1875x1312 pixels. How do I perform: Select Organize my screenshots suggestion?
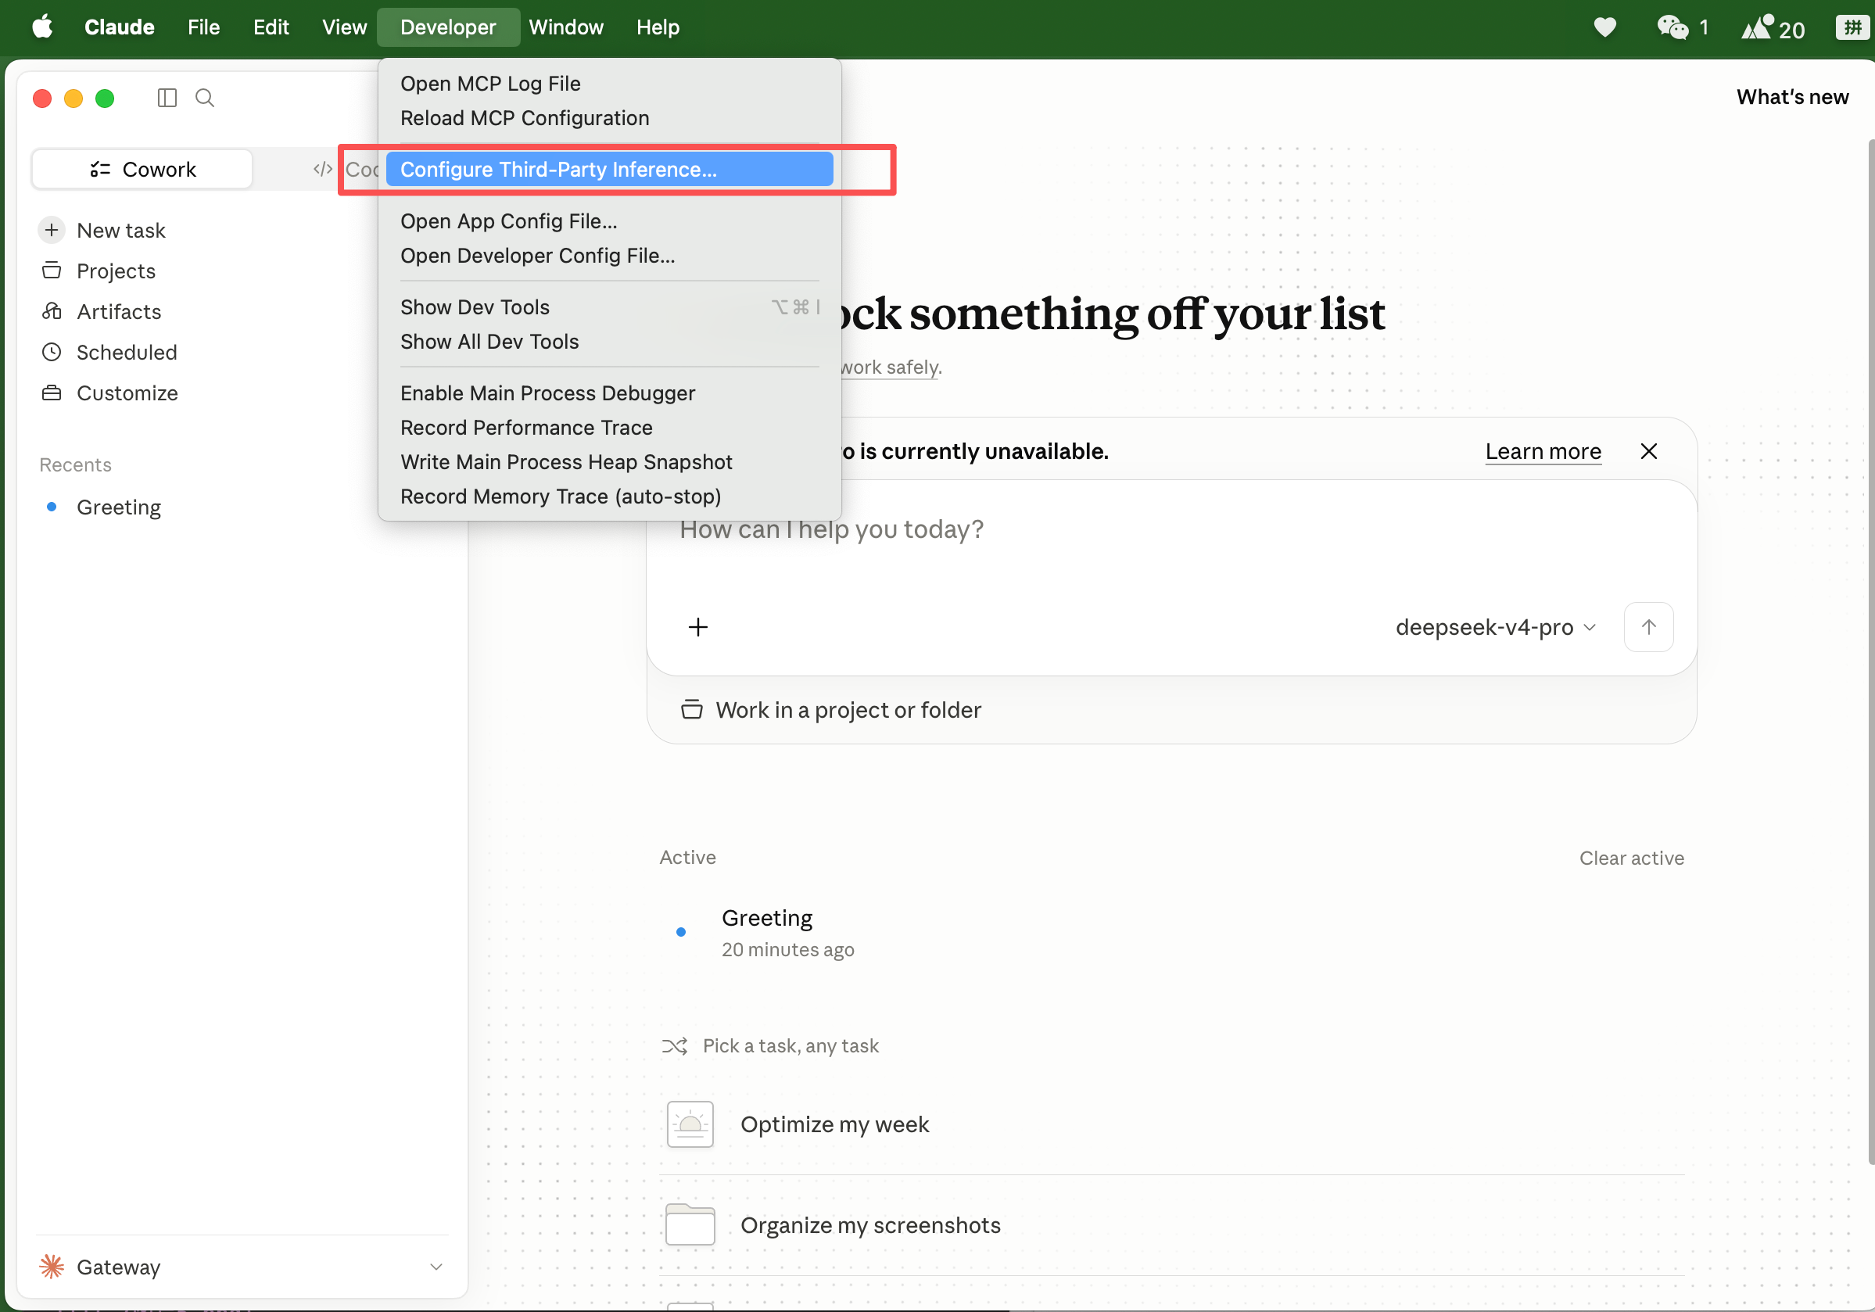point(1171,1224)
